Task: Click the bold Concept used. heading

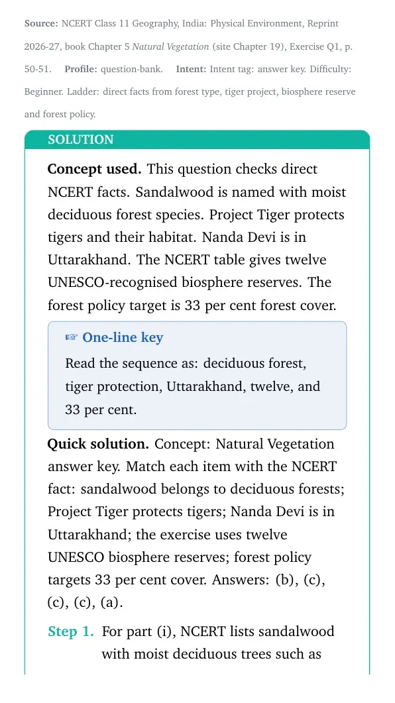Action: 95,169
